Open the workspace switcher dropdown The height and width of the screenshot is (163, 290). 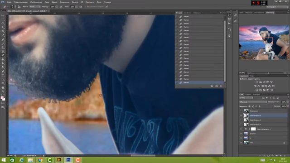coord(277,7)
